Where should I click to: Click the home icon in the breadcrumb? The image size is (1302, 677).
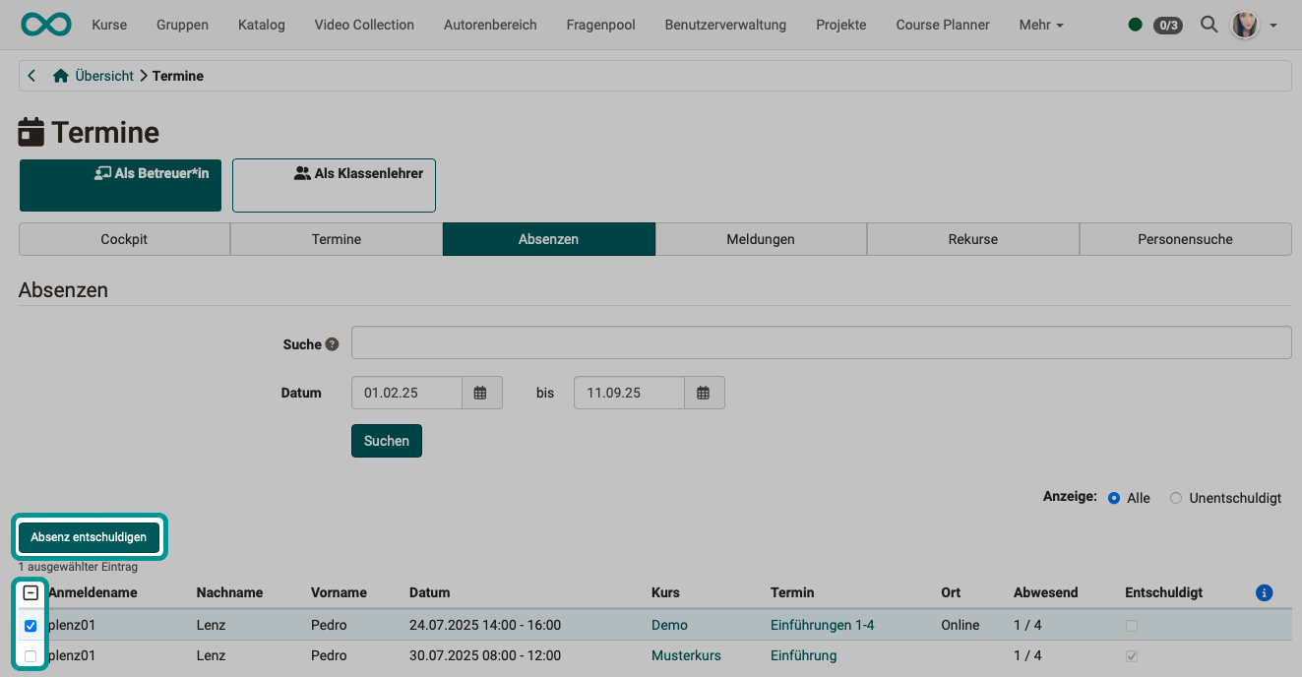(60, 75)
